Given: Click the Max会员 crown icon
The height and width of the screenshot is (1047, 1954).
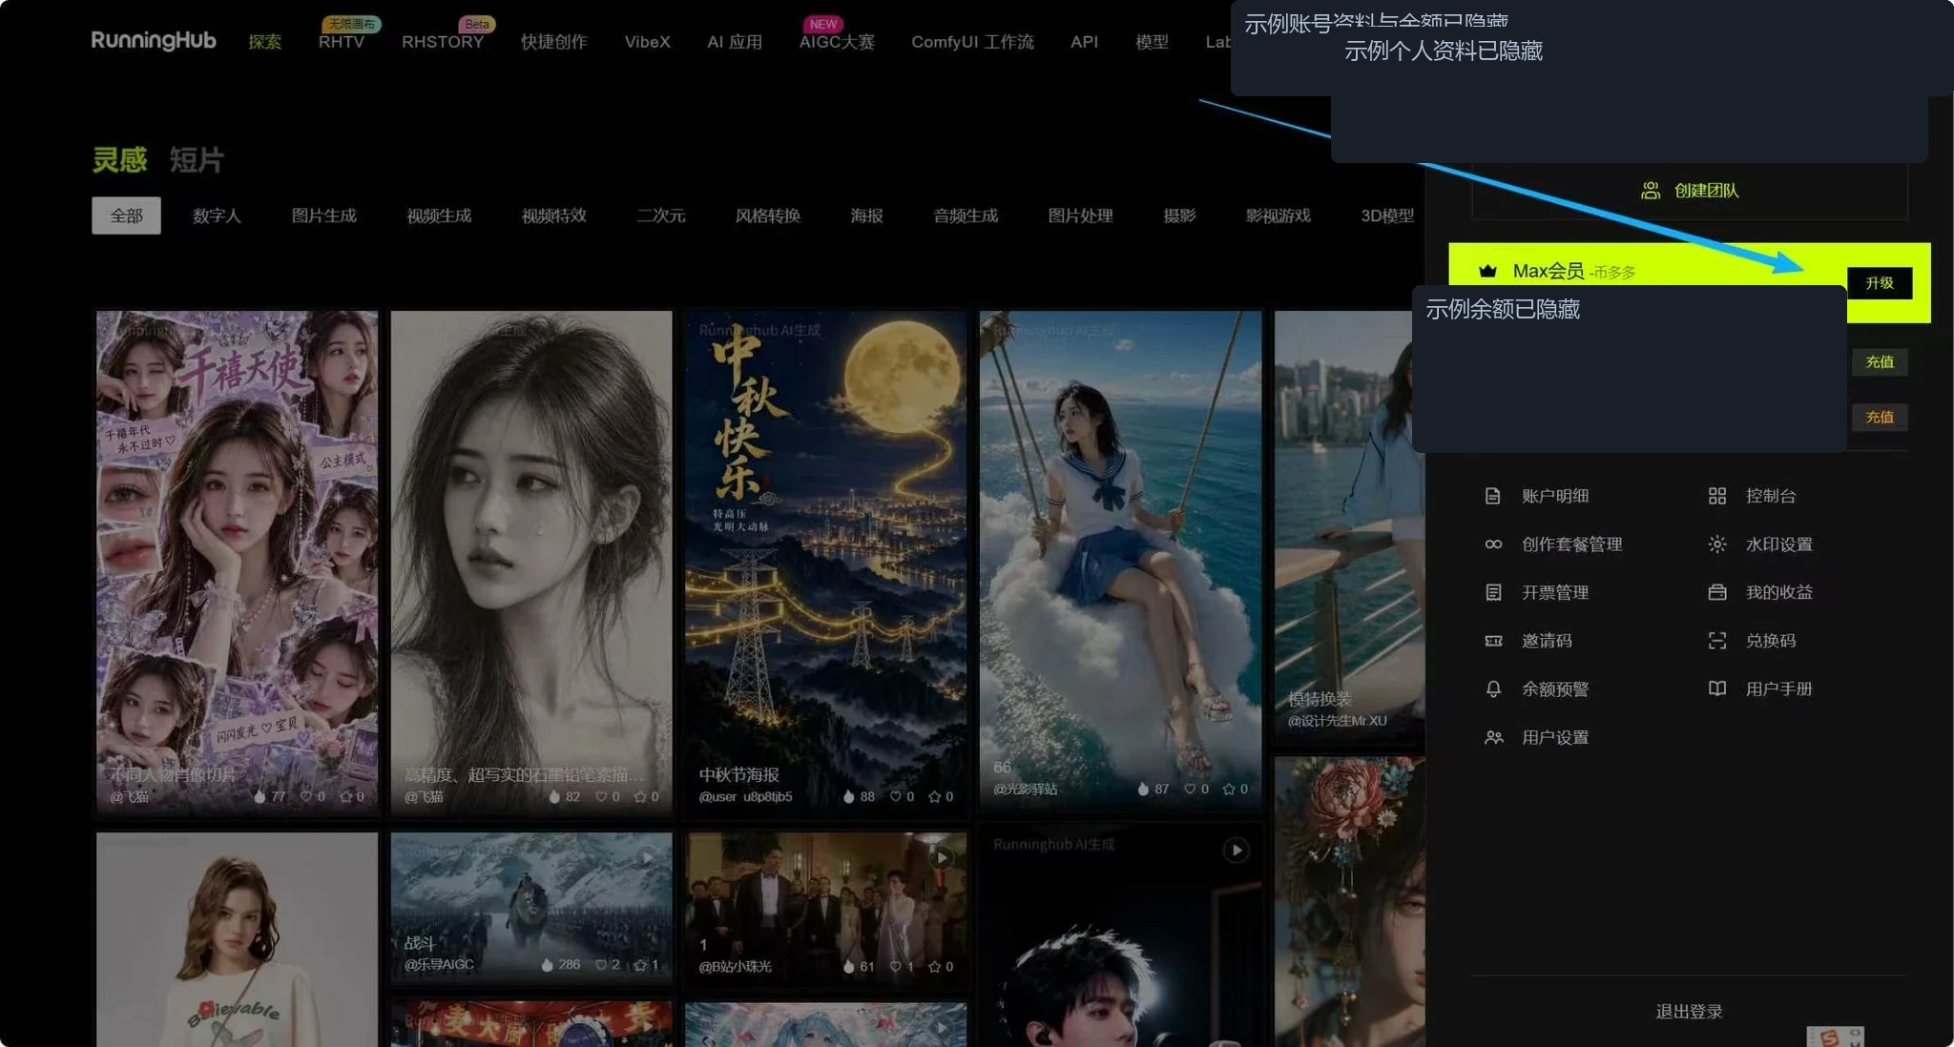Looking at the screenshot, I should (x=1487, y=271).
